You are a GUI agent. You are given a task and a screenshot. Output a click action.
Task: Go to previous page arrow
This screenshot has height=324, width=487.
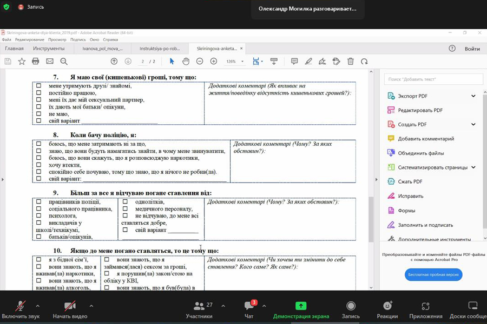(114, 62)
